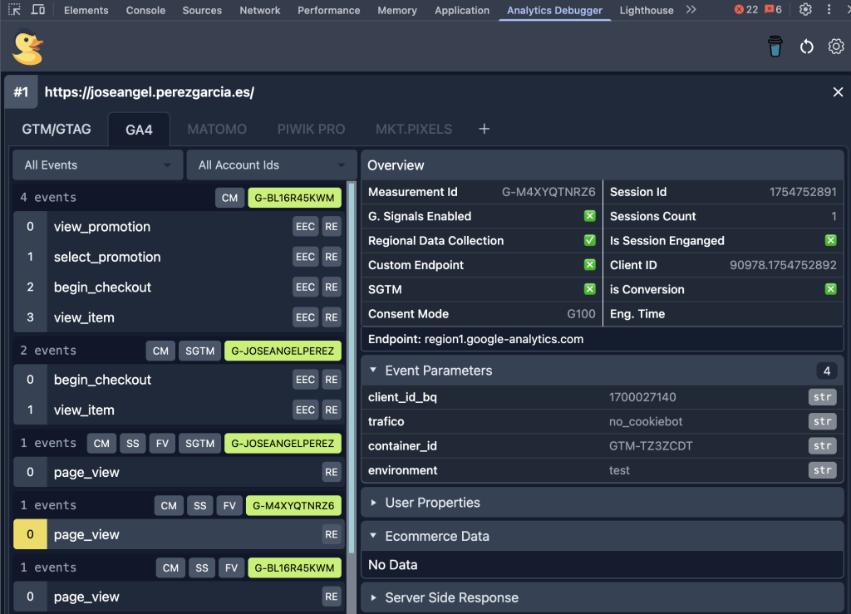Click CM badge in 4 events group

pos(229,198)
